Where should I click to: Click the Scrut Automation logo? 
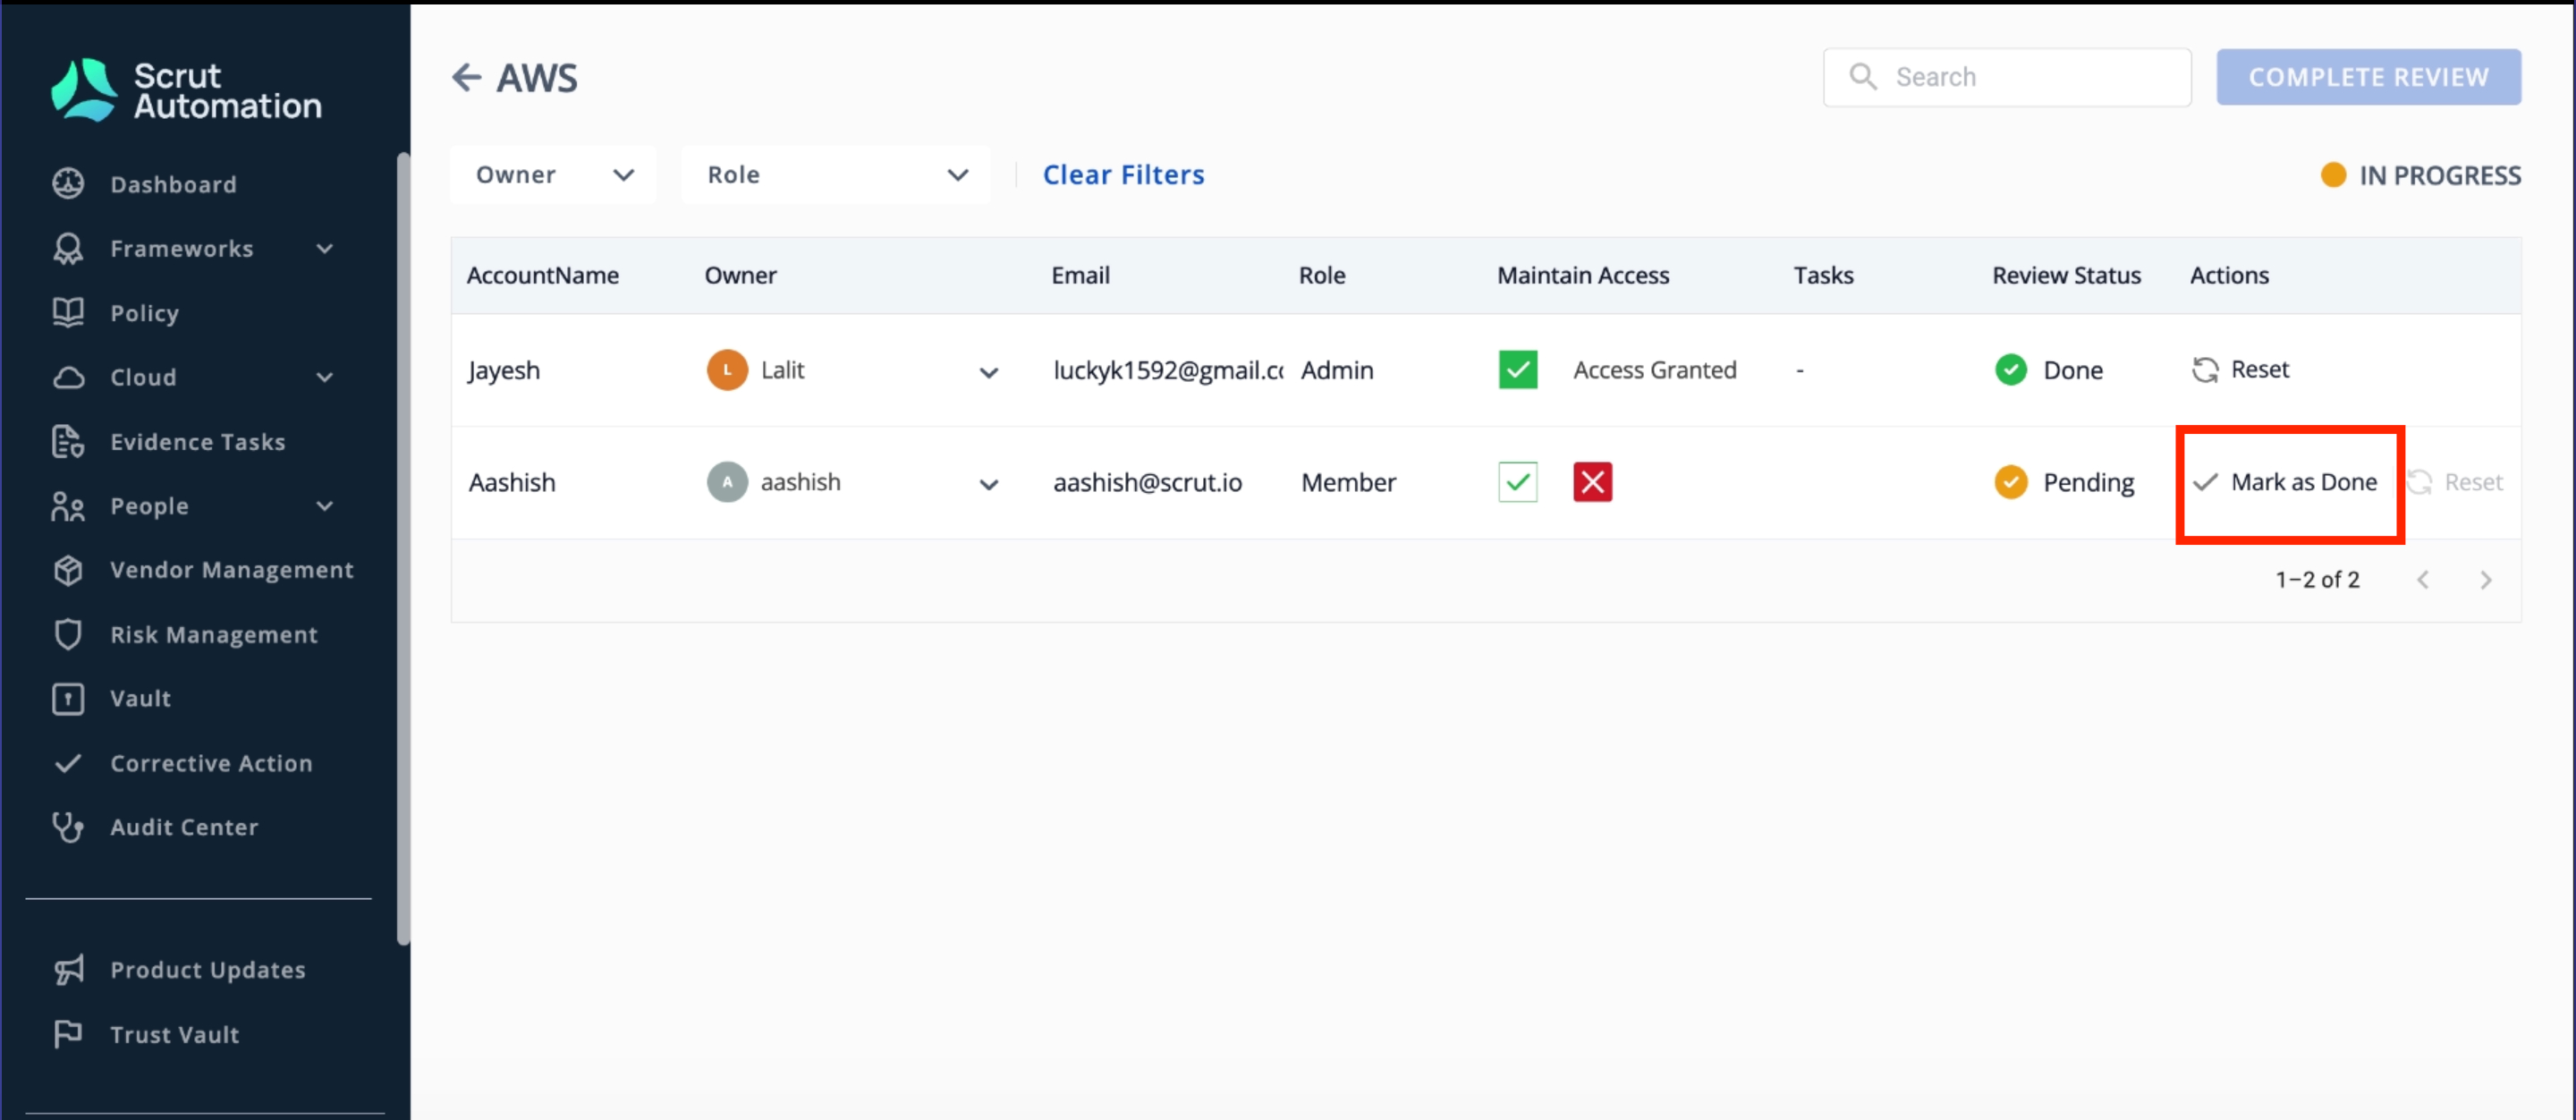point(187,90)
